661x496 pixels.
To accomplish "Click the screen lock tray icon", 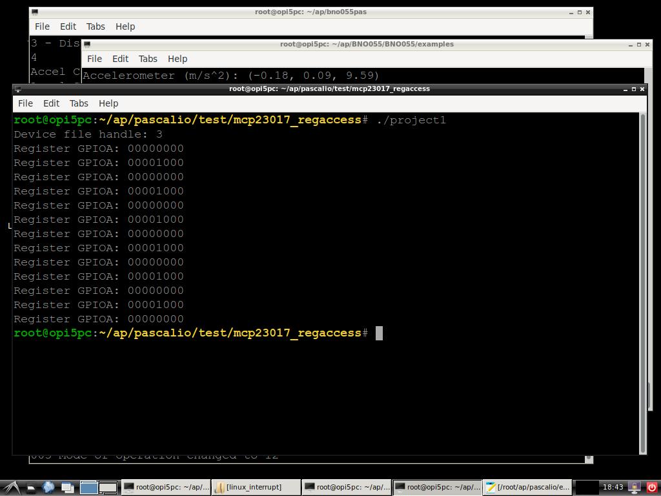I will tap(635, 488).
